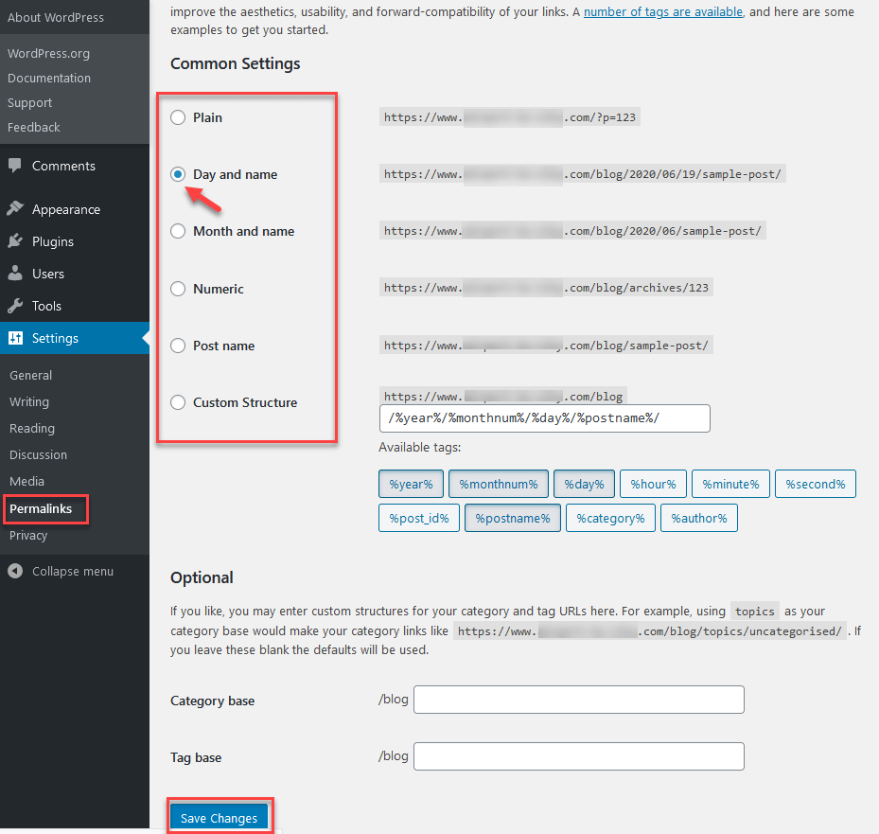Image resolution: width=879 pixels, height=834 pixels.
Task: Go to Privacy settings submenu
Action: tap(28, 536)
